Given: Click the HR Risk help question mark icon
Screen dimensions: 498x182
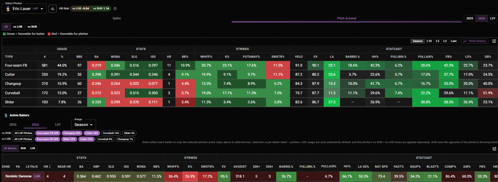Looking at the screenshot, I should point(115,9).
